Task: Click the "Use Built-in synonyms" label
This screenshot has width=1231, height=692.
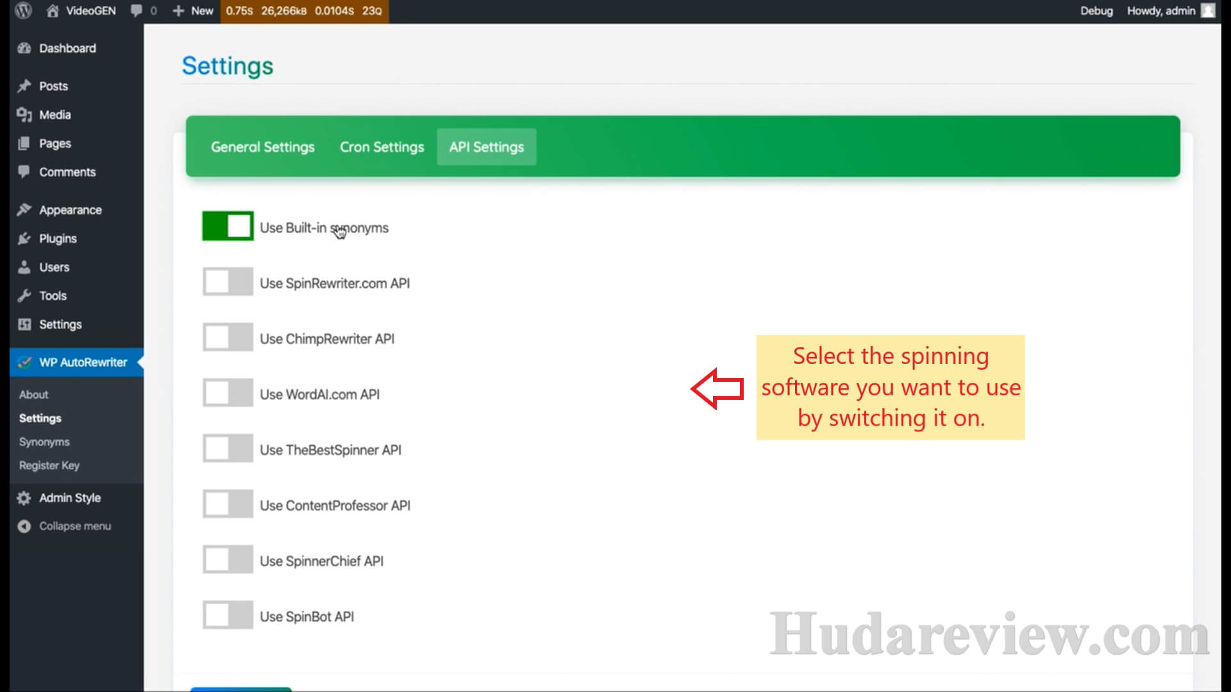Action: 324,228
